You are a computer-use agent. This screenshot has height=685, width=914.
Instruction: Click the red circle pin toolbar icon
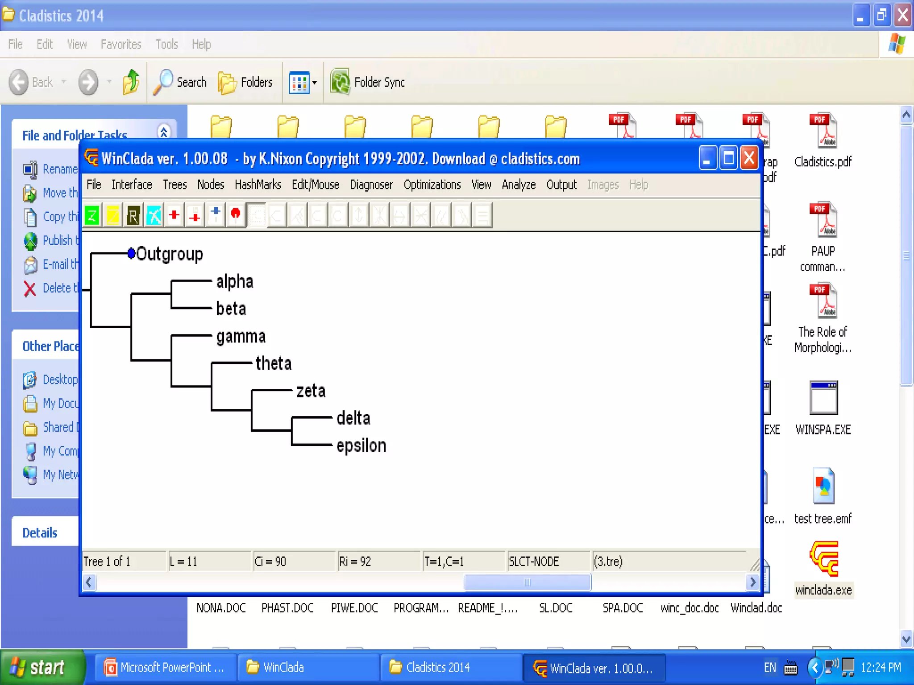tap(236, 215)
